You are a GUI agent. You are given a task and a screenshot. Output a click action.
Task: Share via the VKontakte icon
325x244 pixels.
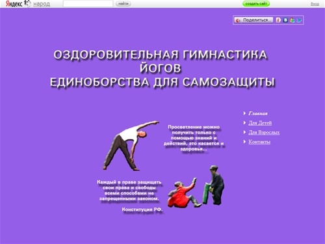pyautogui.click(x=285, y=20)
